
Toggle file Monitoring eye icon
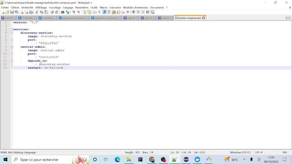point(128,12)
